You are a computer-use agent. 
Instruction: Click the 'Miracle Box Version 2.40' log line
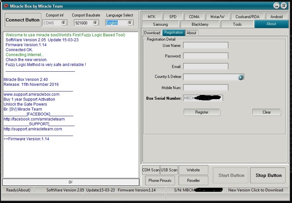click(26, 79)
